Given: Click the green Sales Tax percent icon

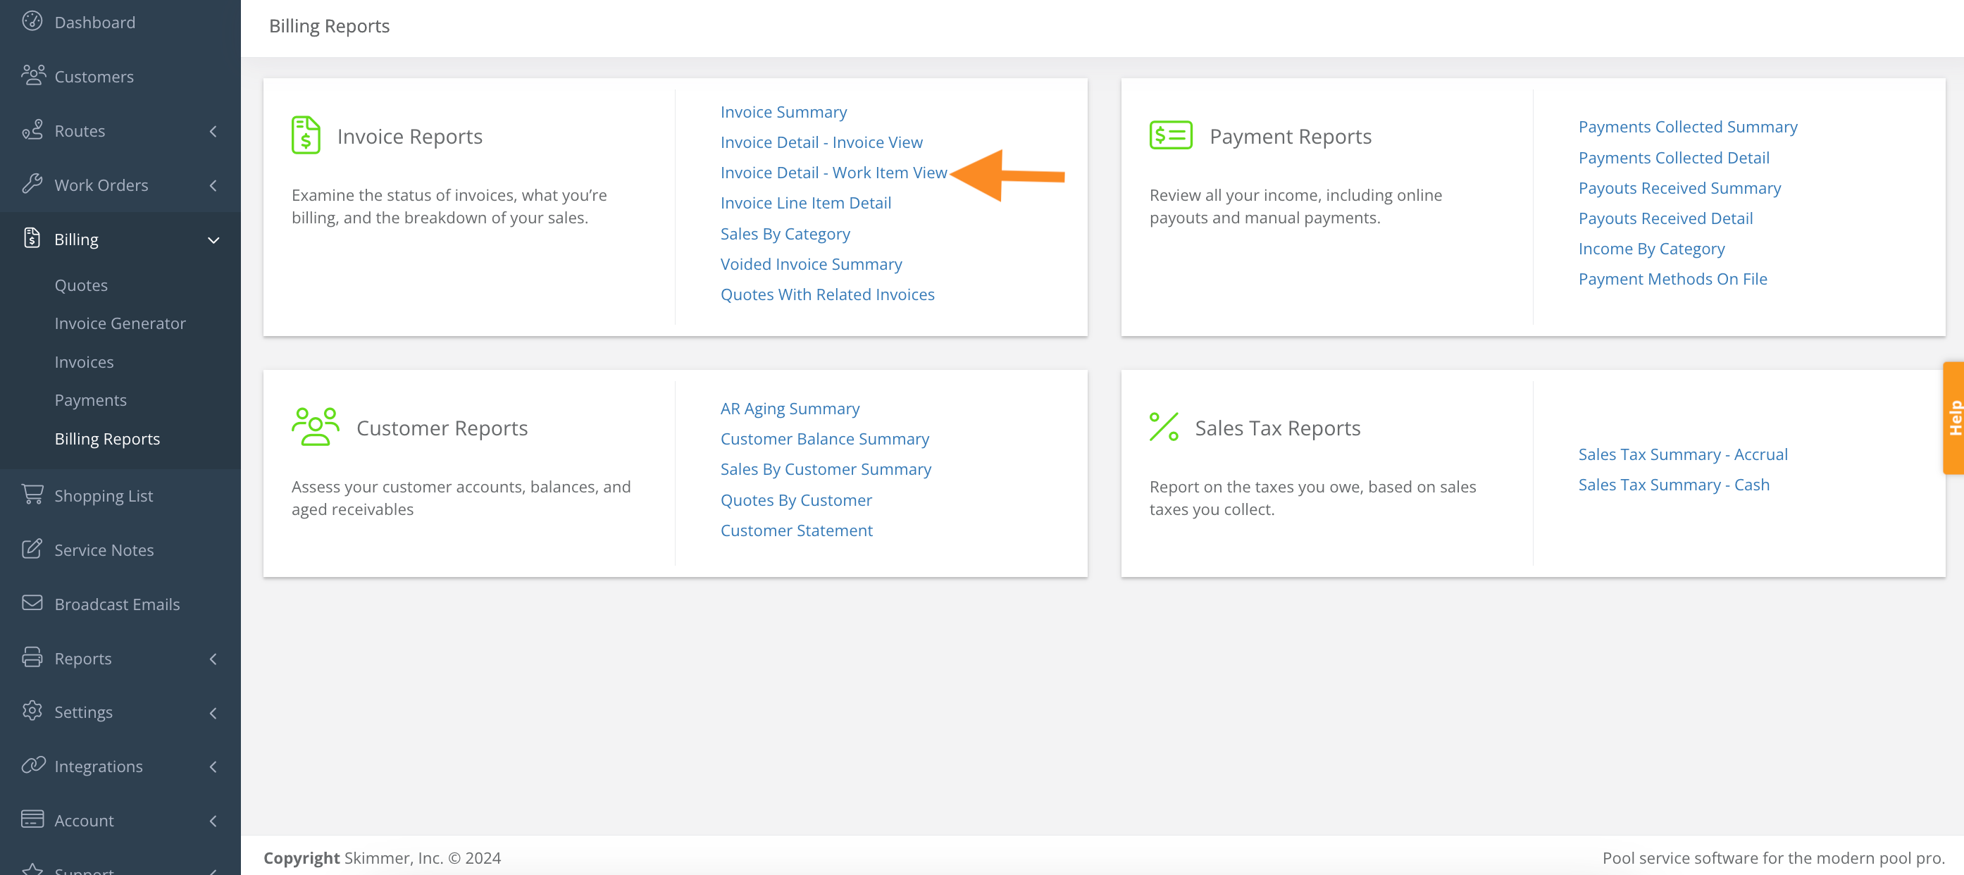Looking at the screenshot, I should click(1164, 426).
